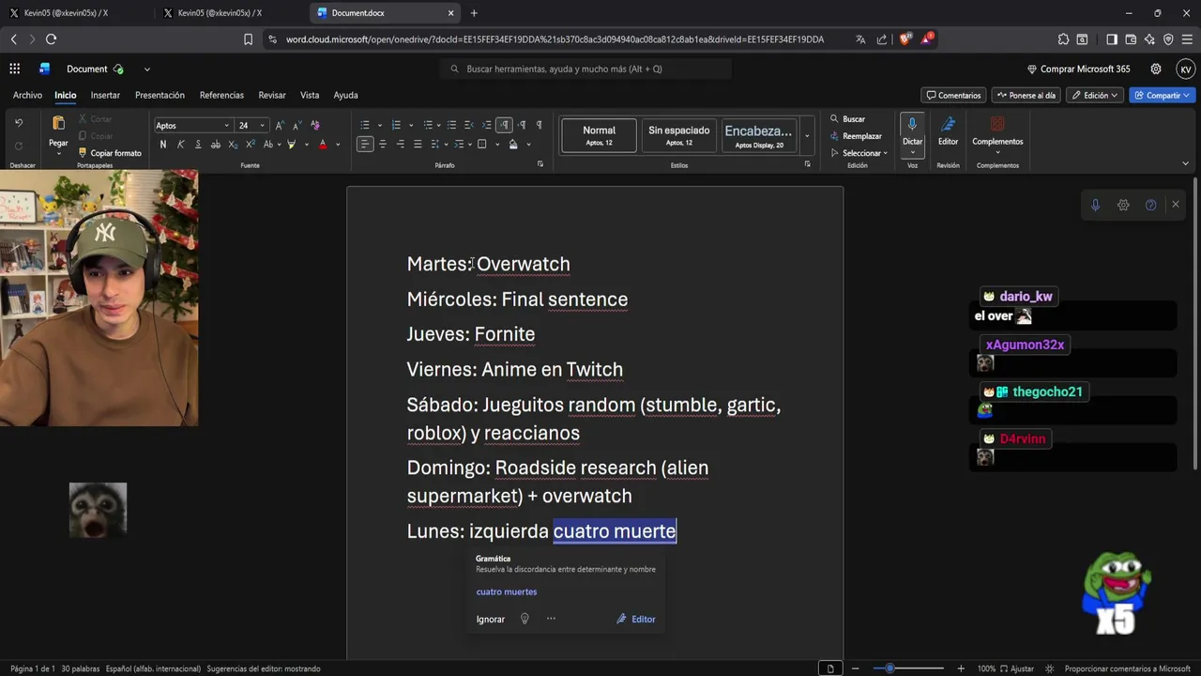This screenshot has height=676, width=1201.
Task: Click the multilevel list icon
Action: click(428, 125)
